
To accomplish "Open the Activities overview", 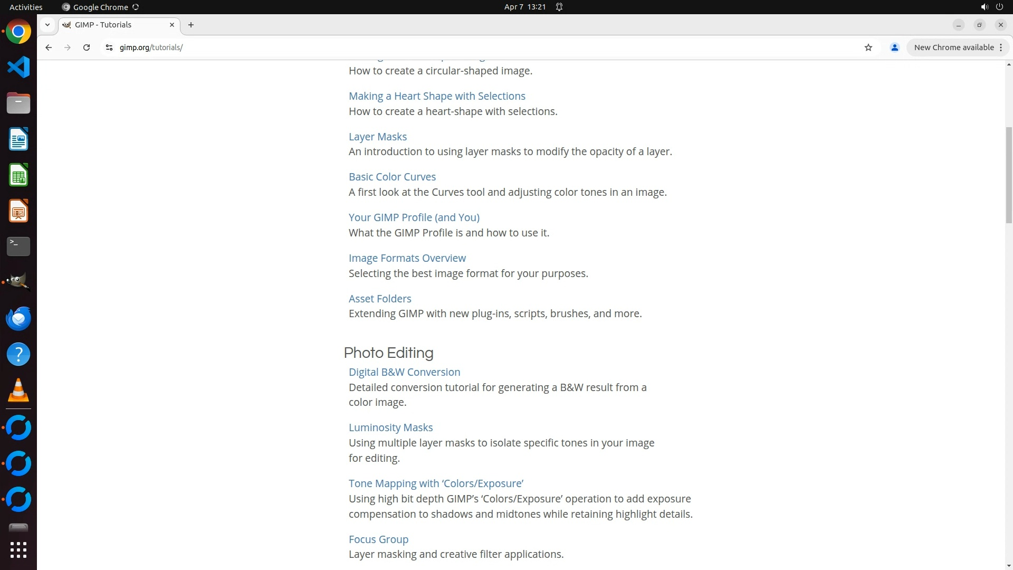I will [x=26, y=7].
